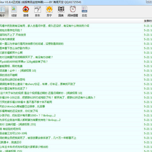Open the 闹钟提醒 alarm clock icon

tap(73, 12)
